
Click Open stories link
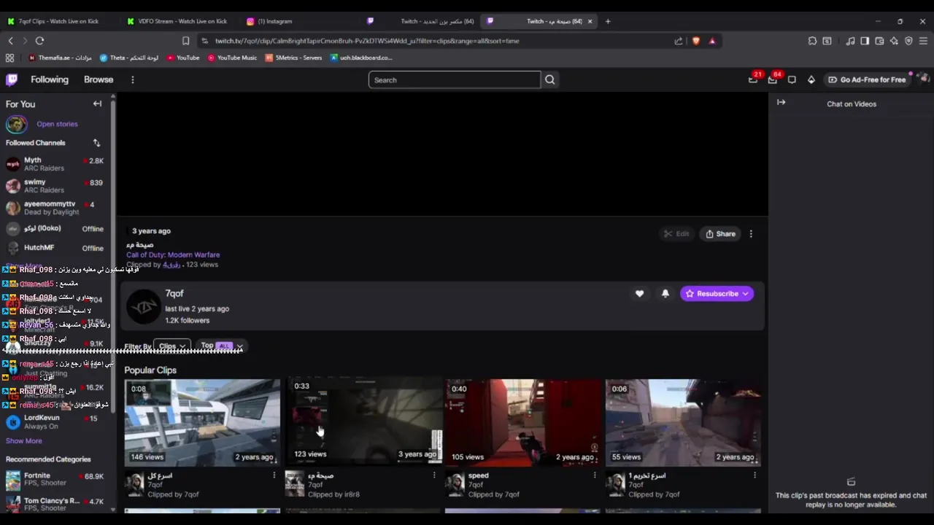[57, 124]
